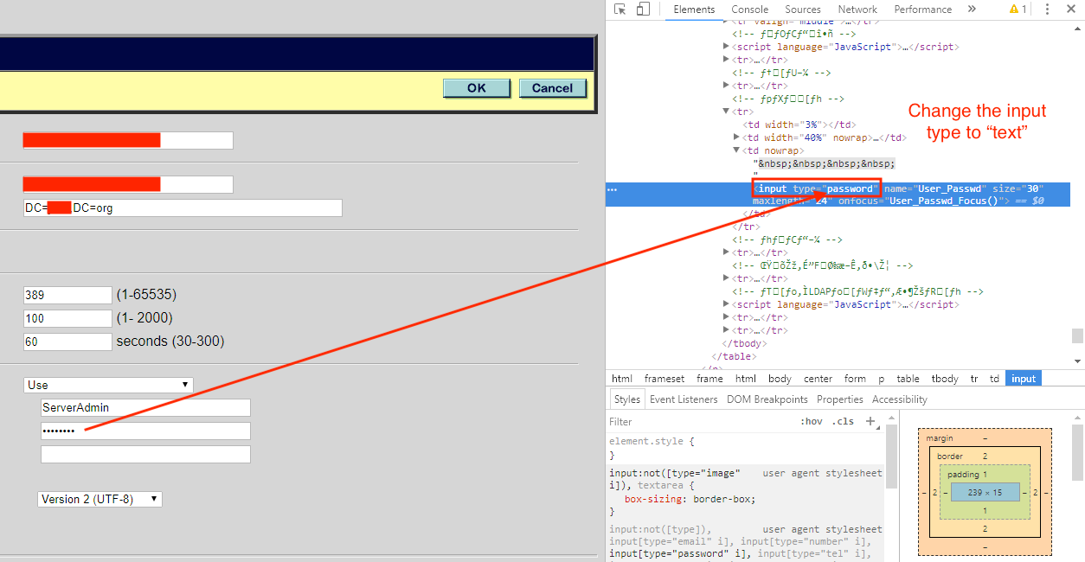Open the Use dropdown
Screen dimensions: 1085x562
click(x=108, y=385)
